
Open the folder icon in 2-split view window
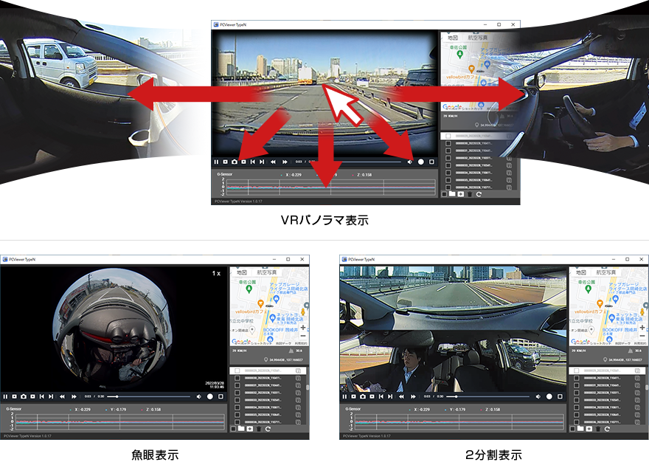[581, 428]
